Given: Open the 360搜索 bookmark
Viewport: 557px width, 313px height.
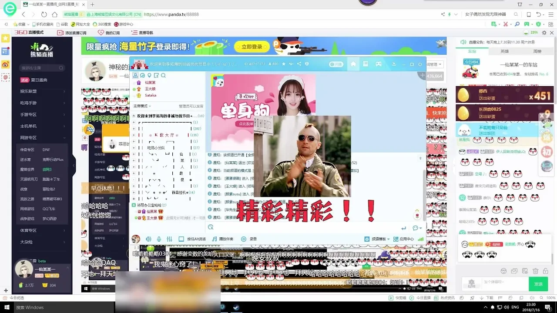Looking at the screenshot, I should [102, 24].
